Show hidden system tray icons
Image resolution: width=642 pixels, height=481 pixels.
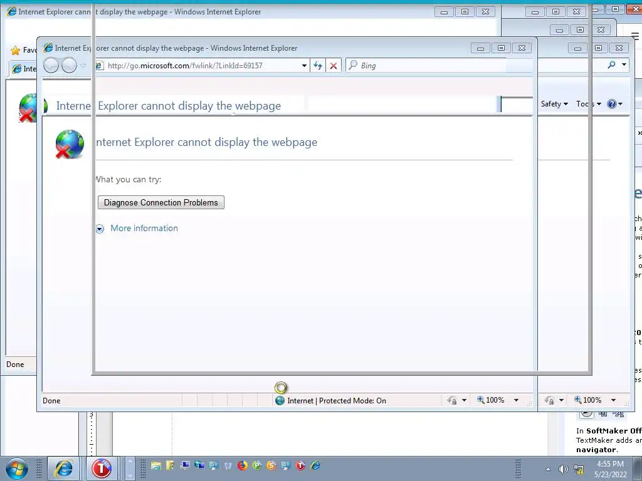pos(548,469)
